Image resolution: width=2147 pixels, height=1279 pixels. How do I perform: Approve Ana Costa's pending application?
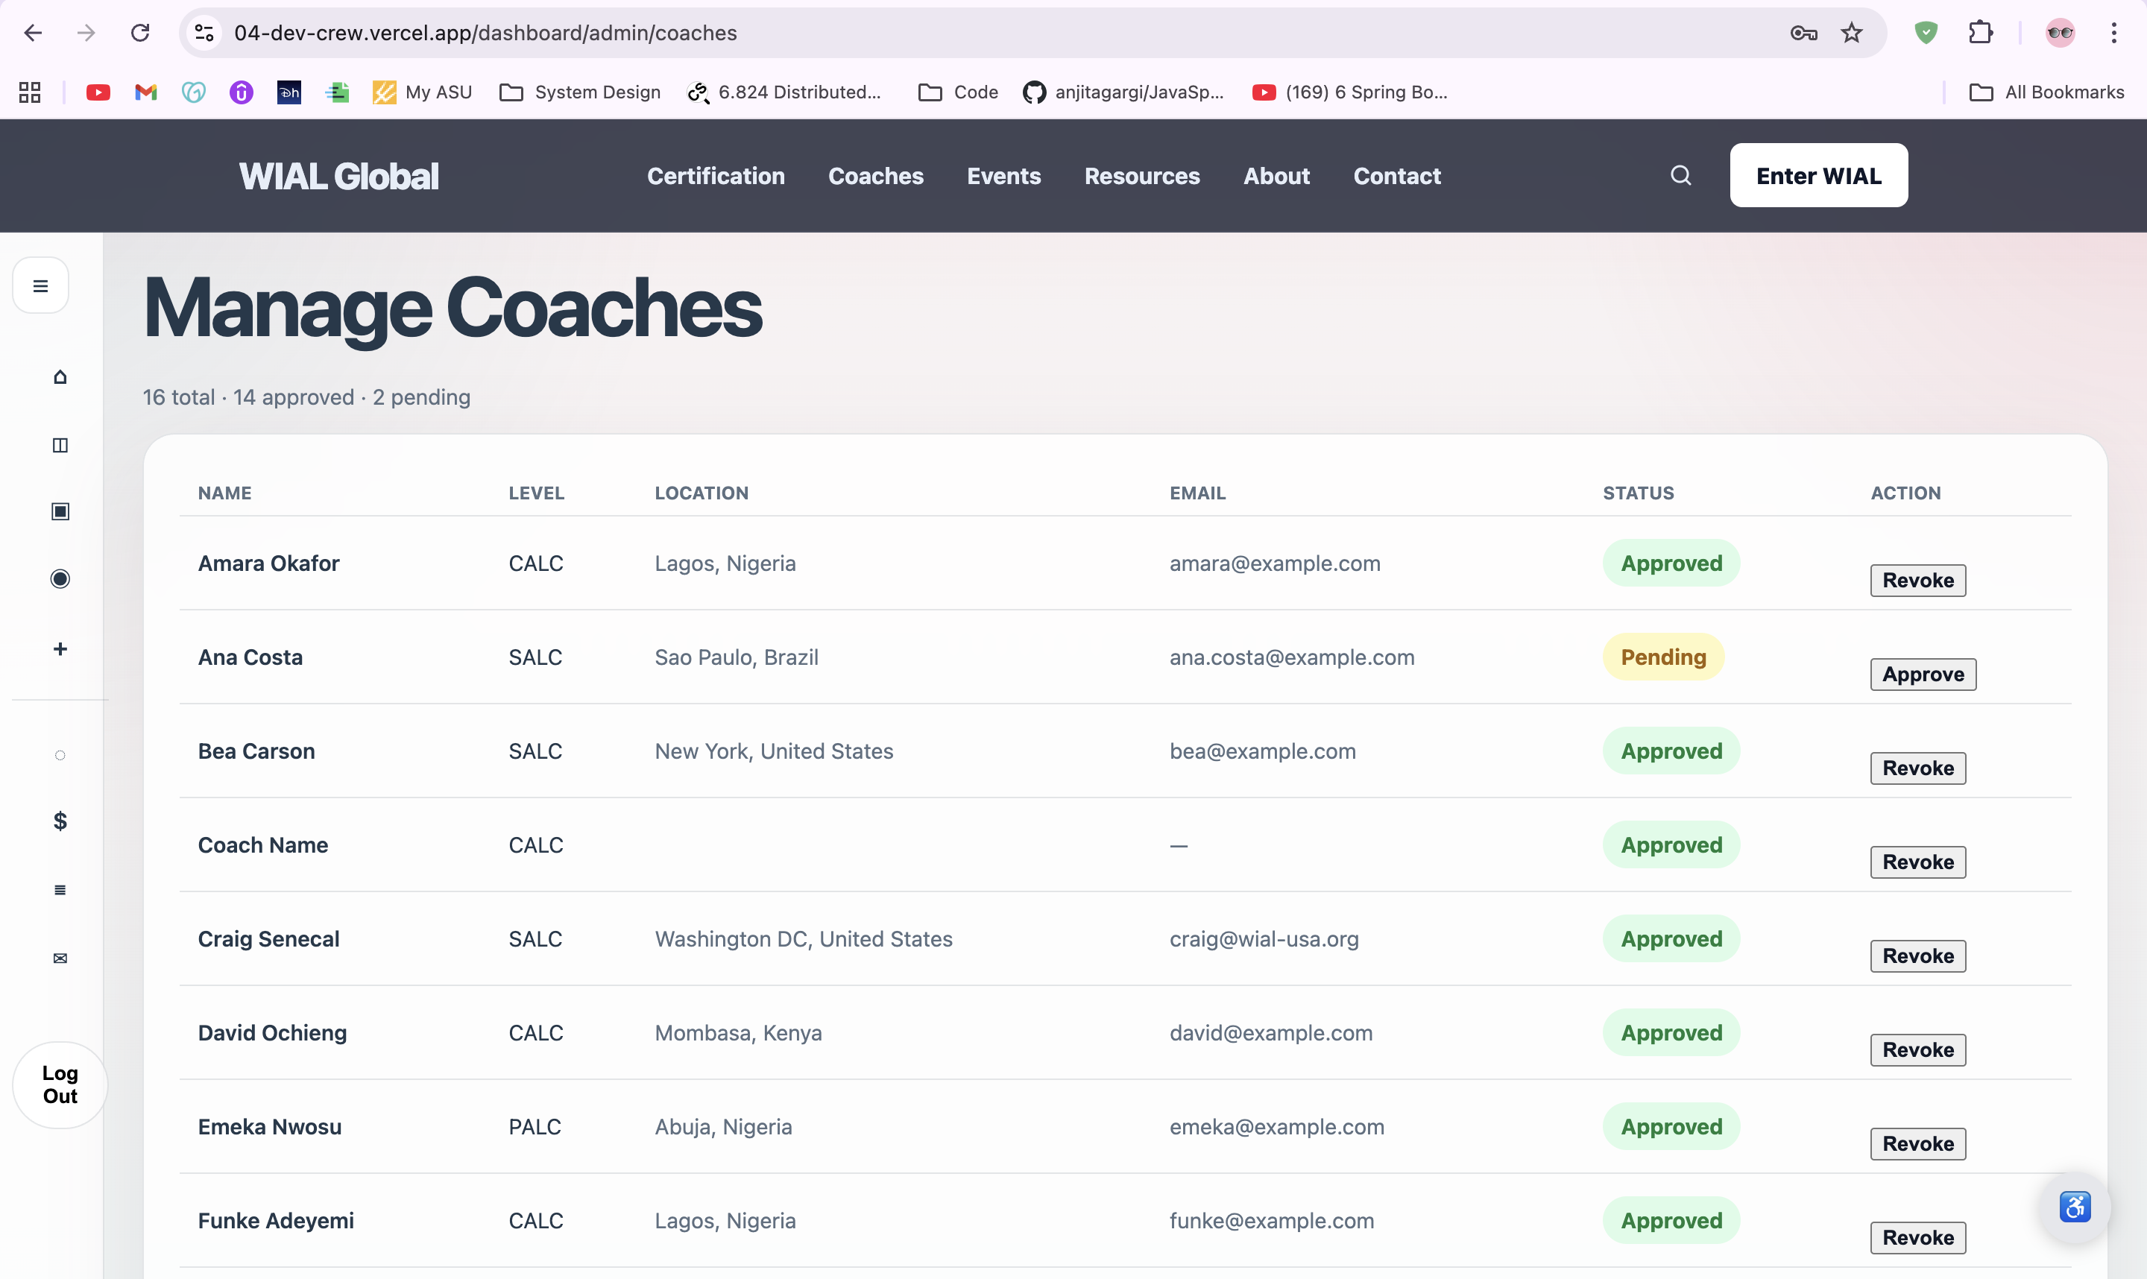(x=1922, y=674)
